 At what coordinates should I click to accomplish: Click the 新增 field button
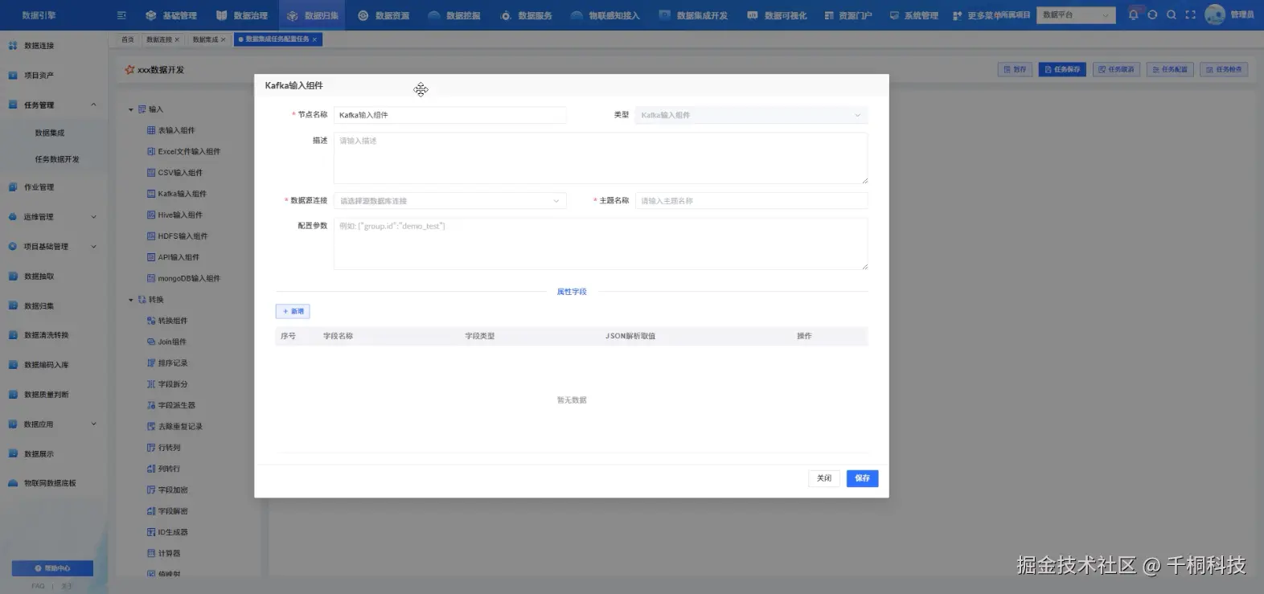293,311
